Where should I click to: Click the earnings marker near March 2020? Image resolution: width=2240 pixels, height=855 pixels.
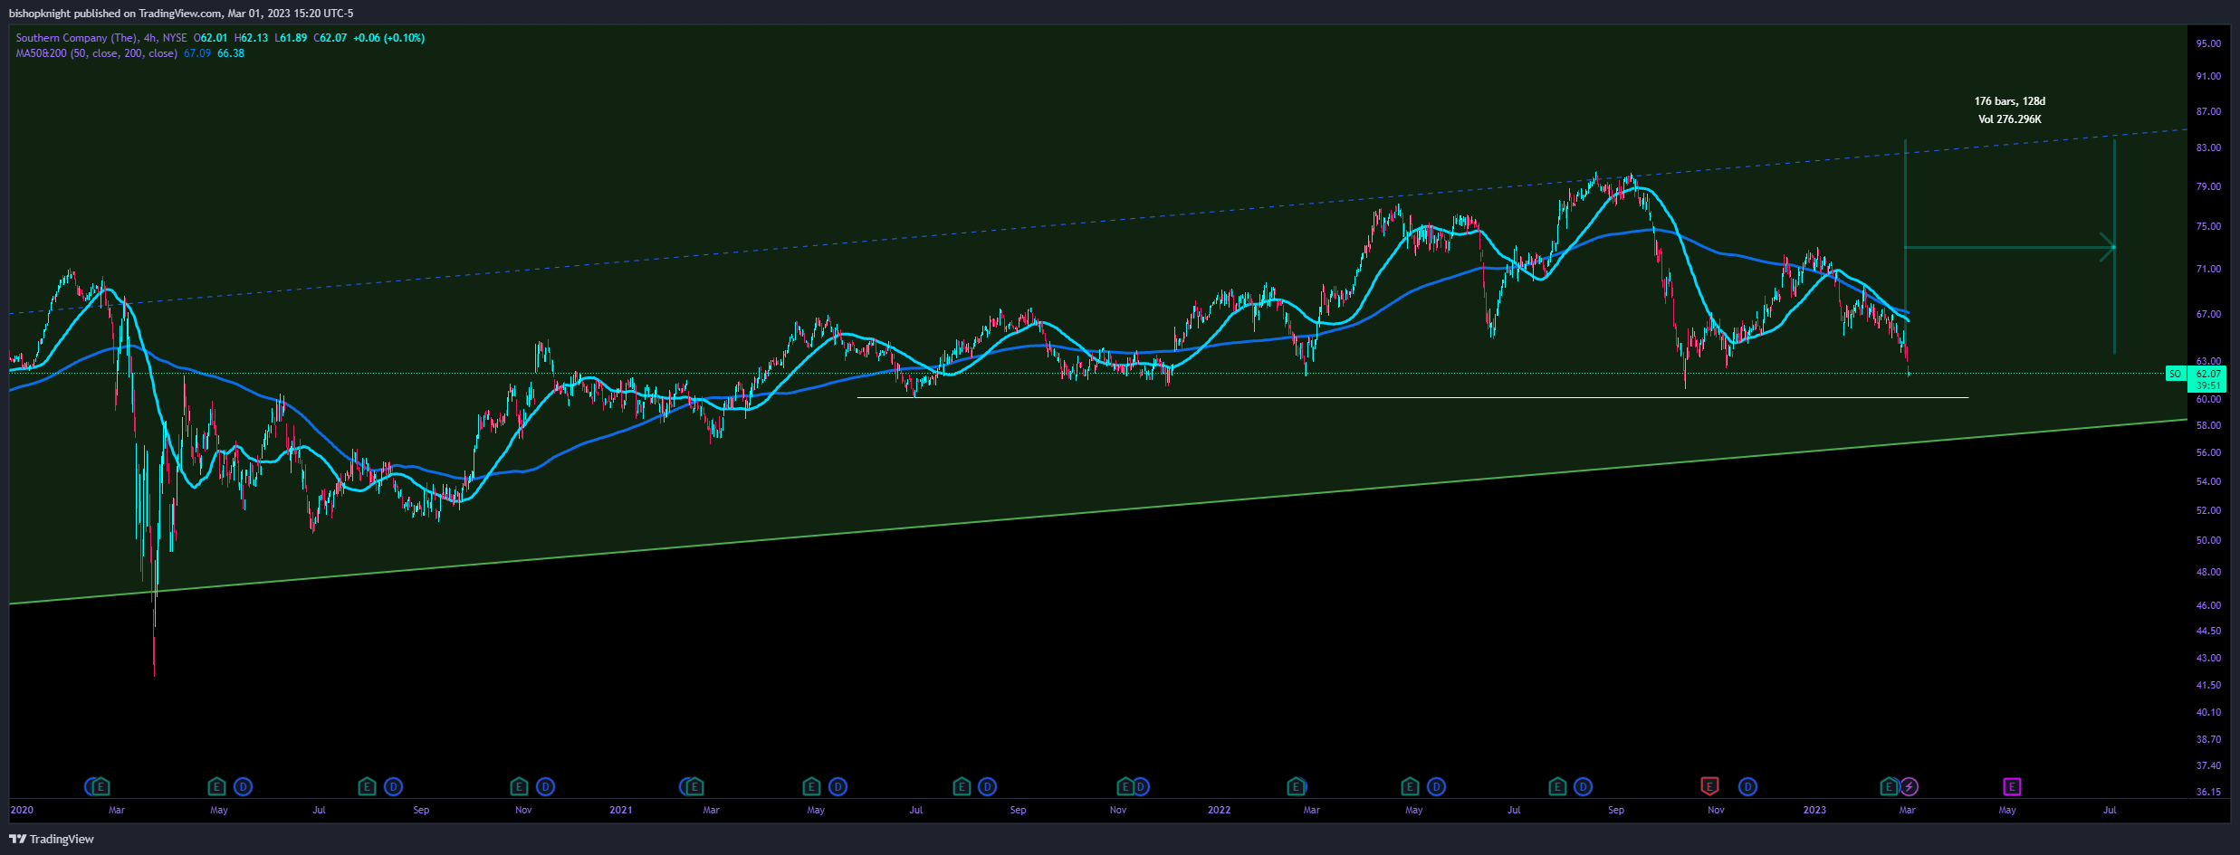(x=101, y=787)
